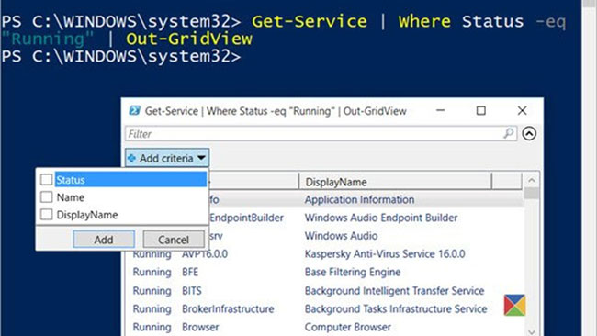597x336 pixels.
Task: Click the grid scrollbar down arrow
Action: click(532, 331)
